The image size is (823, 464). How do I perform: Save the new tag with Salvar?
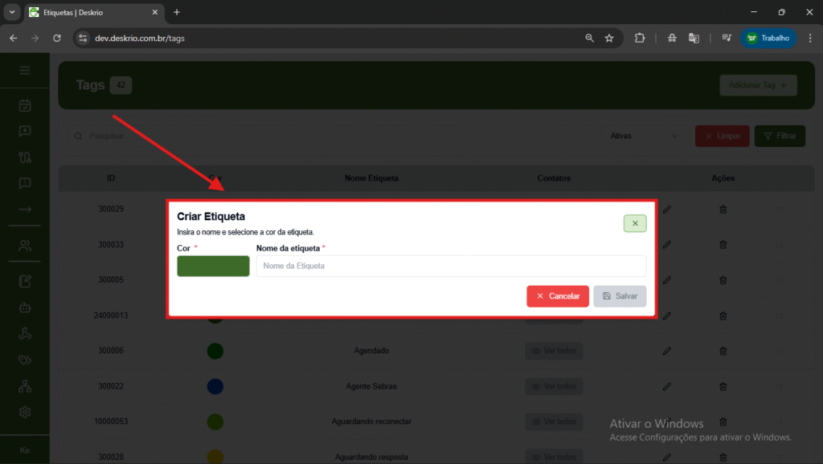[x=619, y=296]
